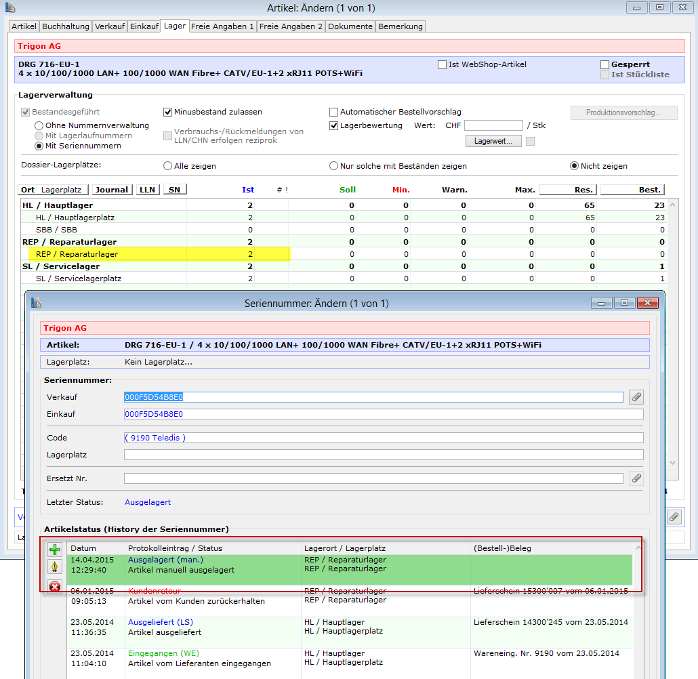
Task: Select Ohne Nummernverwaltung radio option
Action: 39,125
